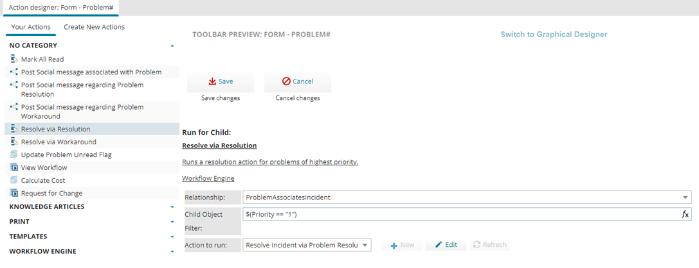
Task: Click the Resolve via Workaround icon
Action: tap(14, 142)
